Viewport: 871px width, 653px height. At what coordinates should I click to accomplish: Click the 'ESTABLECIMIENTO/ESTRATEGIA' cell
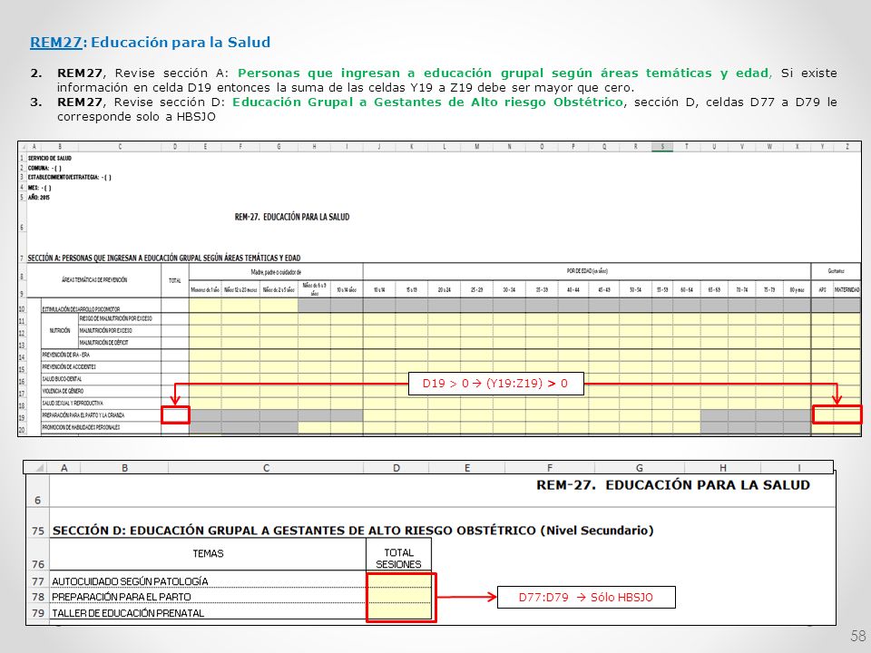click(70, 178)
